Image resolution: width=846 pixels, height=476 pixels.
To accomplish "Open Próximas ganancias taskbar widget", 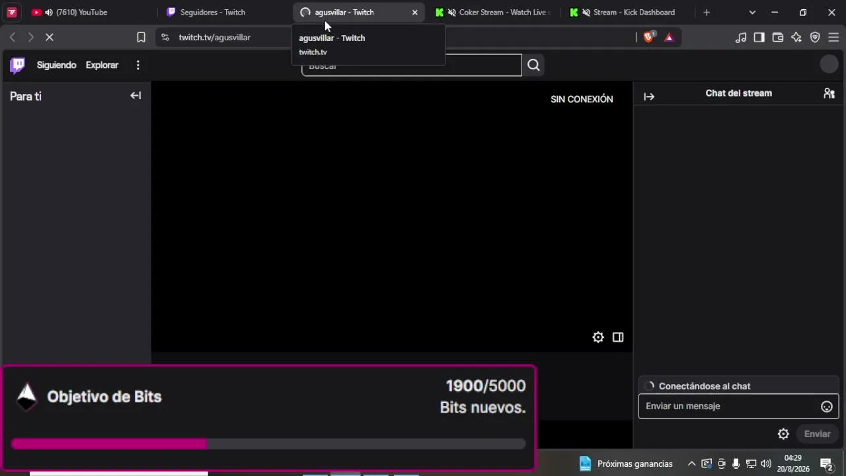I will (626, 463).
